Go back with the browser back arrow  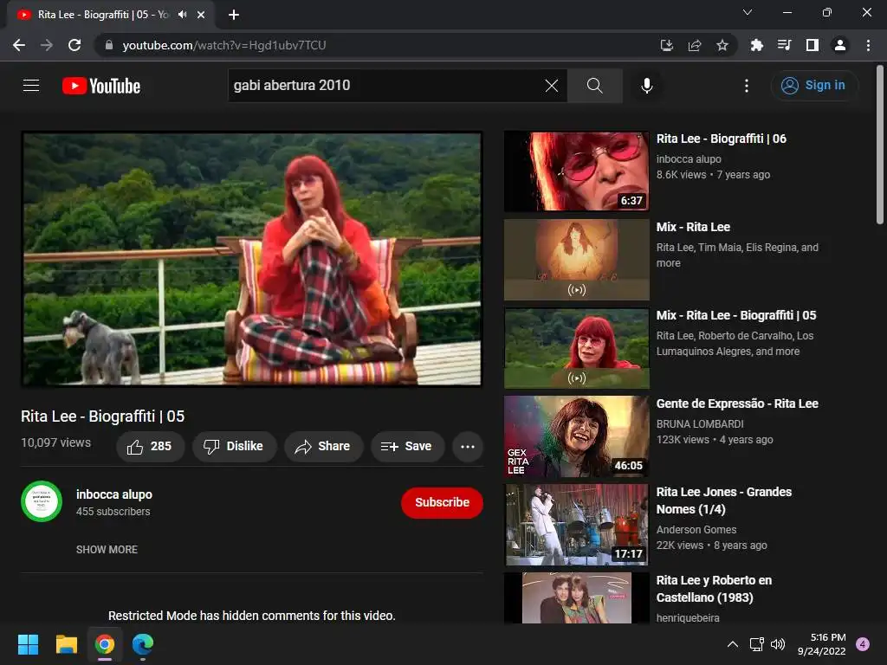19,45
